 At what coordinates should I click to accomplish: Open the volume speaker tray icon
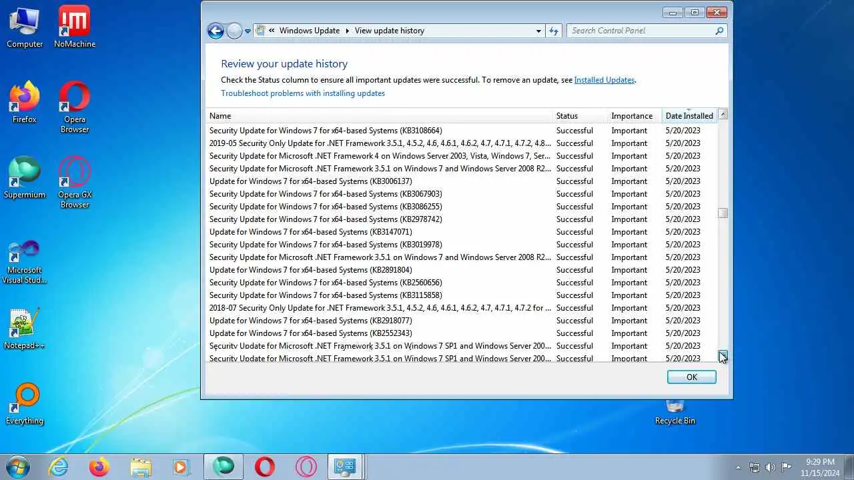(771, 467)
